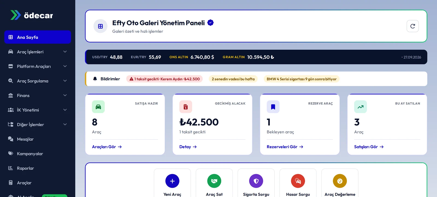The image size is (437, 197).
Task: Click the trending-up icon on Bu Ay Satılan card
Action: pyautogui.click(x=361, y=107)
